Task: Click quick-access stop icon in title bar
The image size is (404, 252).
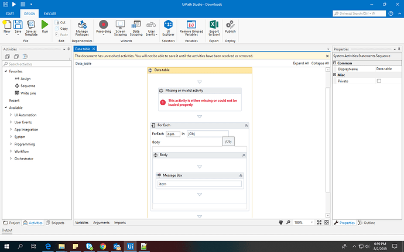Action: point(23,4)
